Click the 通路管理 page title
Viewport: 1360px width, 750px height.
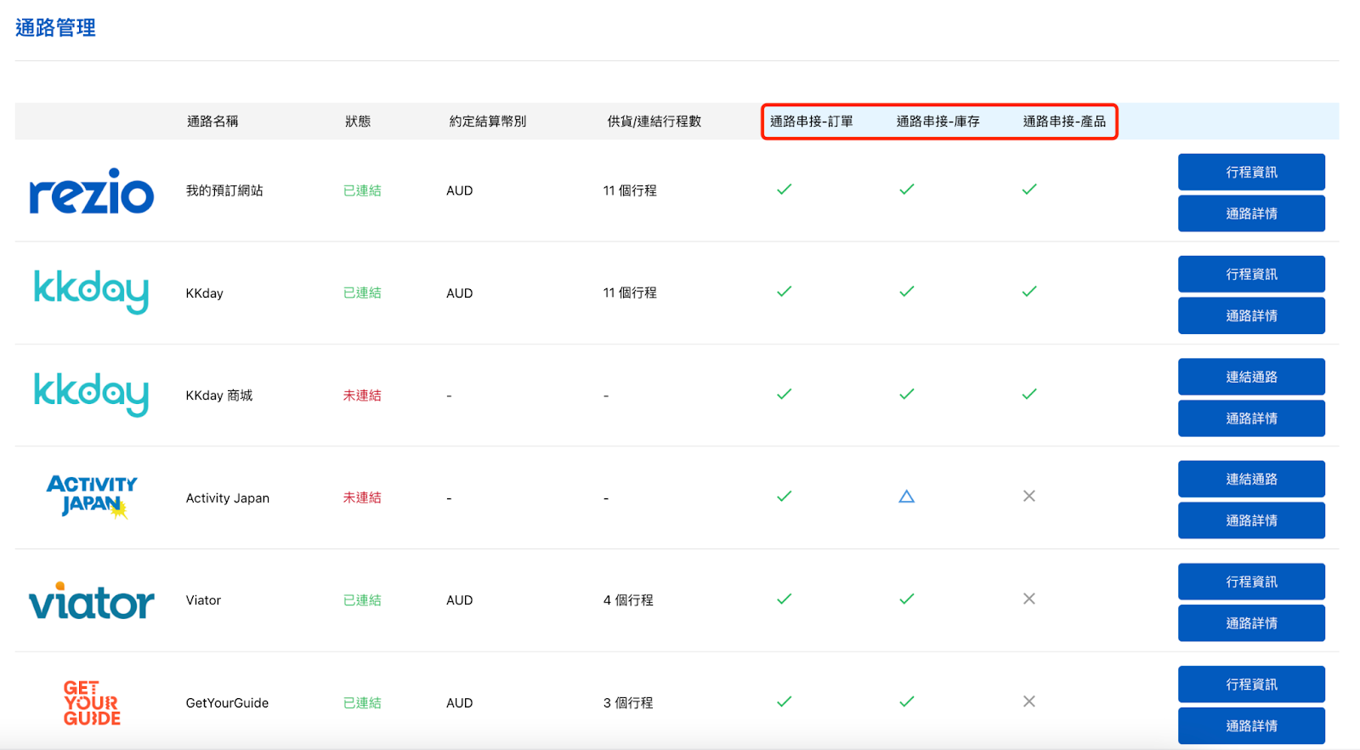tap(55, 28)
